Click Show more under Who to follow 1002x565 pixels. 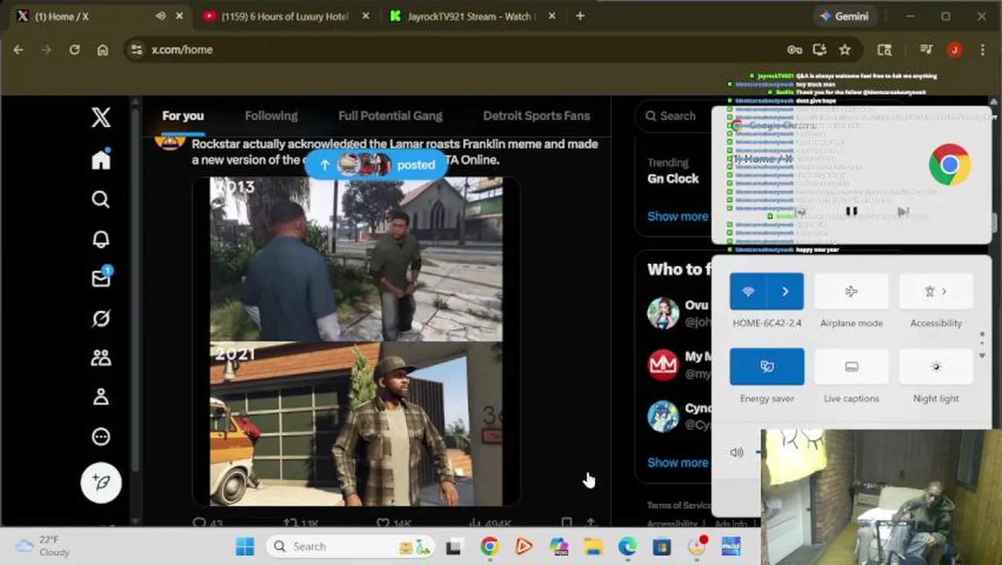coord(677,462)
